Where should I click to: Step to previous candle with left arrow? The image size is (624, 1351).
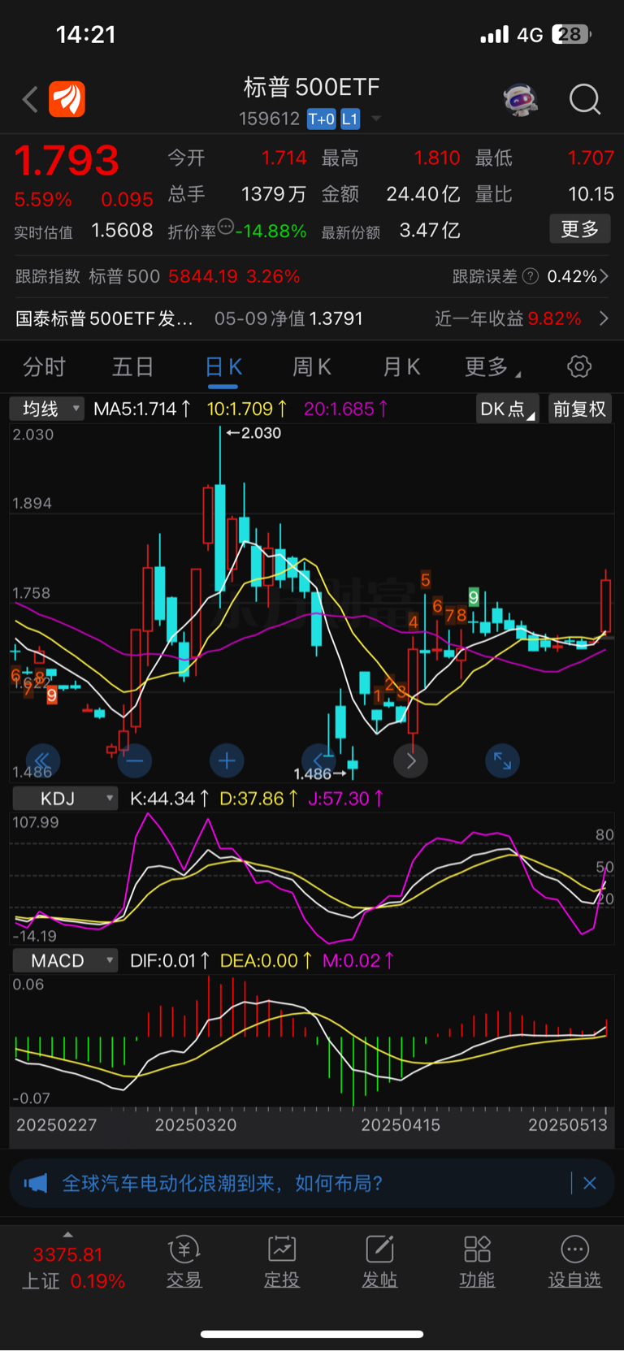318,760
